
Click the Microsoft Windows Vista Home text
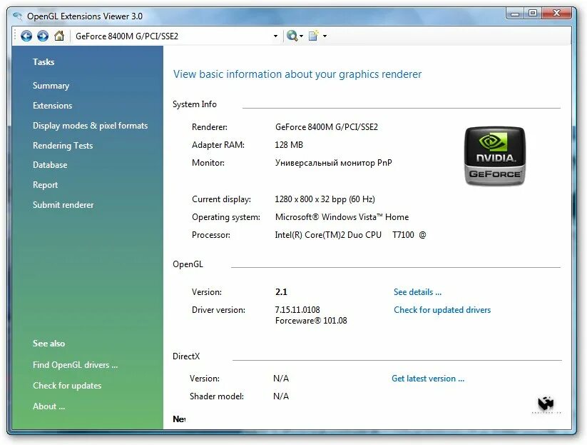(x=342, y=217)
